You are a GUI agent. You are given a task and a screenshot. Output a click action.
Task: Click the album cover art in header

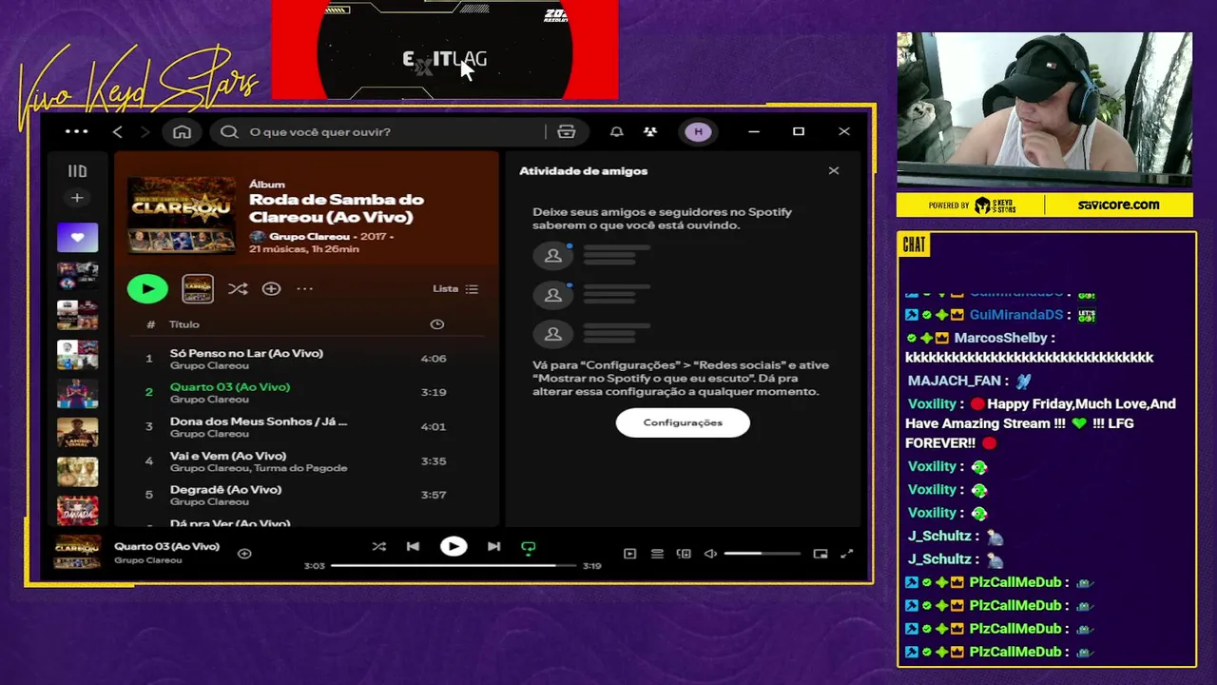click(182, 215)
